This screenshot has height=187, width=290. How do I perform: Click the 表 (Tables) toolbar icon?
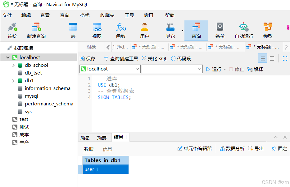click(73, 30)
